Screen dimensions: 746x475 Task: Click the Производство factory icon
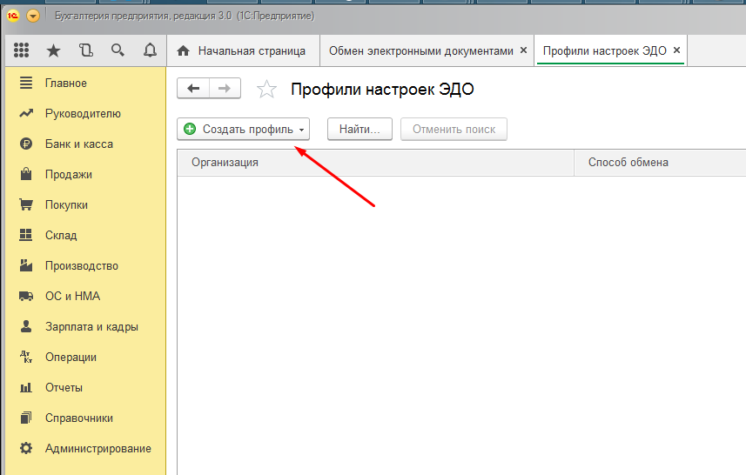26,265
